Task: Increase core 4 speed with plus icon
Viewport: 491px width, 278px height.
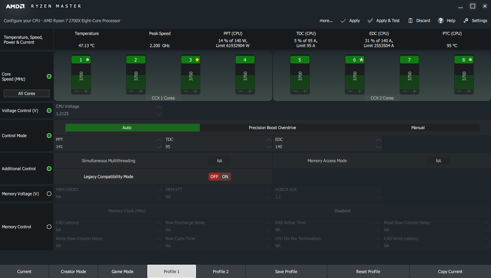Action: 250,91
